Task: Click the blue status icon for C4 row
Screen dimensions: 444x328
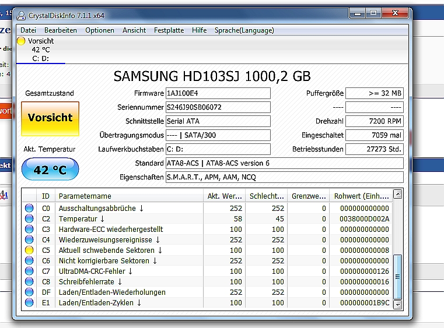Action: (29, 239)
